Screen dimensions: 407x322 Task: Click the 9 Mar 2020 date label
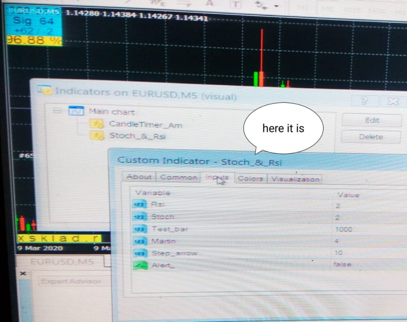[x=40, y=248]
